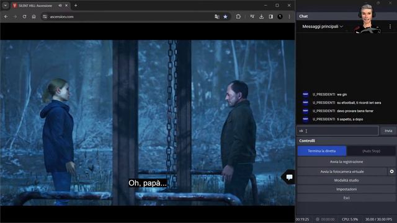Image resolution: width=397 pixels, height=223 pixels.
Task: Toggle the Auto Stop option
Action: click(x=371, y=151)
